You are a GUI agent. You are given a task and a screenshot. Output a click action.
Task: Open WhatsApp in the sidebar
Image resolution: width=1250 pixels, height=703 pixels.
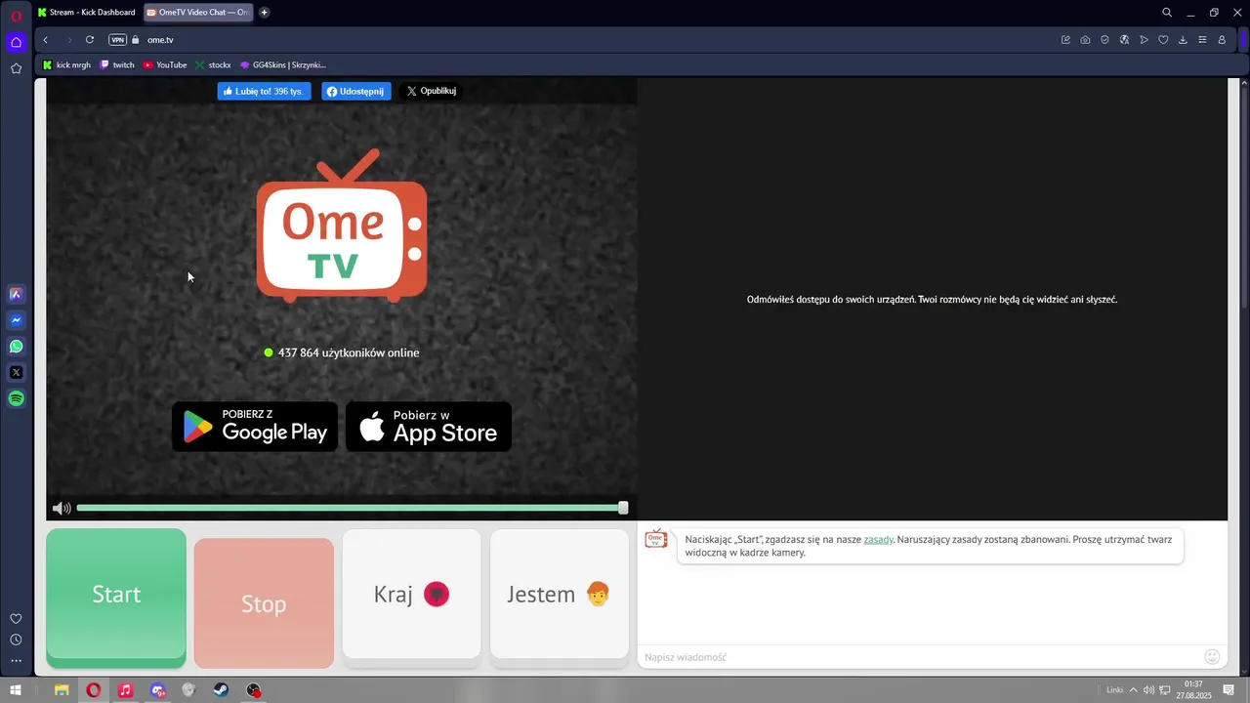16,347
